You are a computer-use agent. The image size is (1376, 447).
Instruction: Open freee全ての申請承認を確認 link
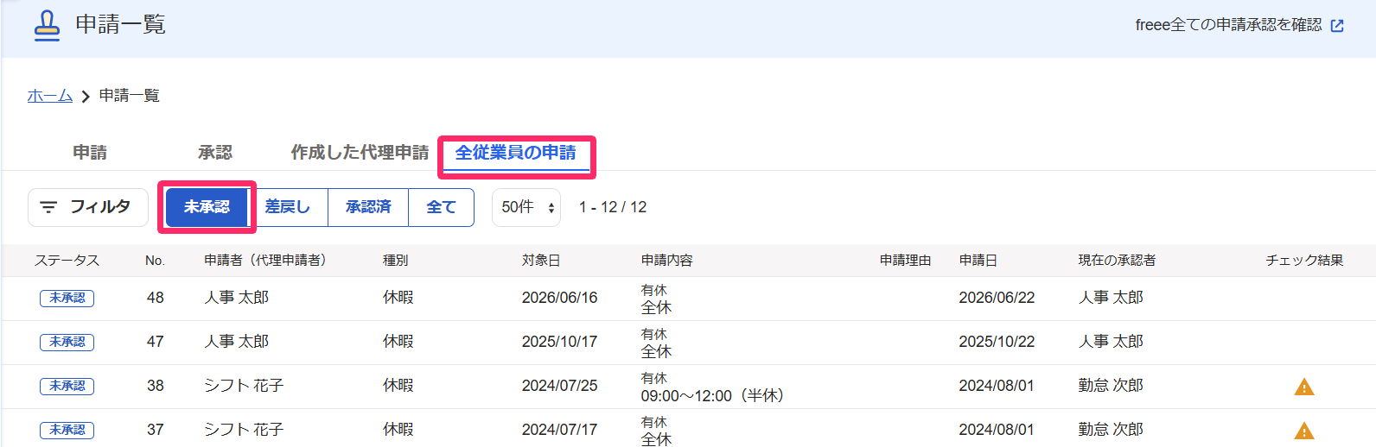[x=1228, y=25]
